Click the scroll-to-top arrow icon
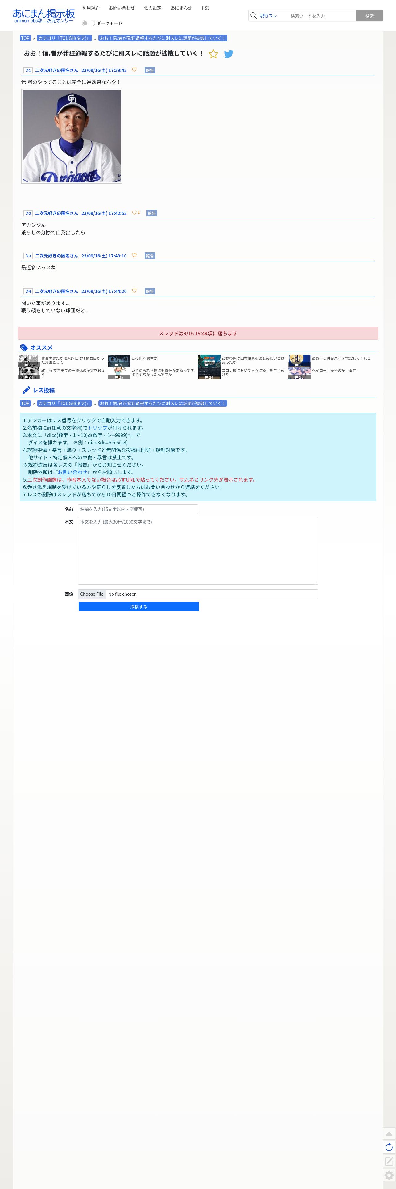Viewport: 396px width, 1189px height. point(389,1134)
